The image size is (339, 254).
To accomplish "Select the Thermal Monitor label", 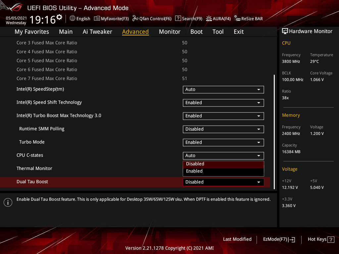I will tap(34, 168).
